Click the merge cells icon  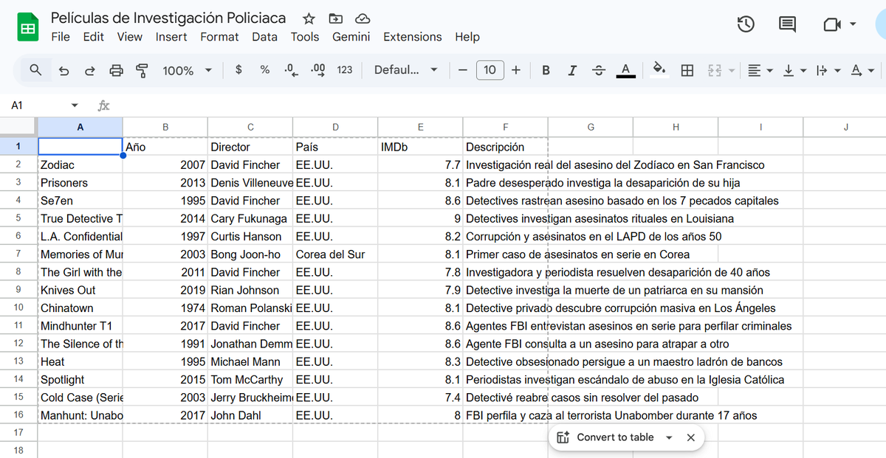pyautogui.click(x=715, y=70)
